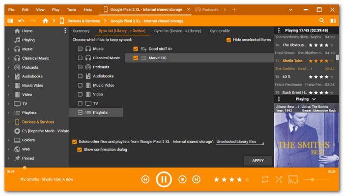This screenshot has width=344, height=196.
Task: Expand Playlists tree node
Action: (8, 113)
